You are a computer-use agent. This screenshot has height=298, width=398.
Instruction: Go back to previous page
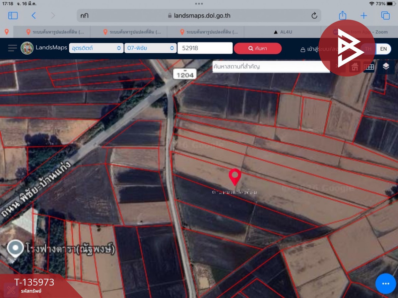coord(33,16)
